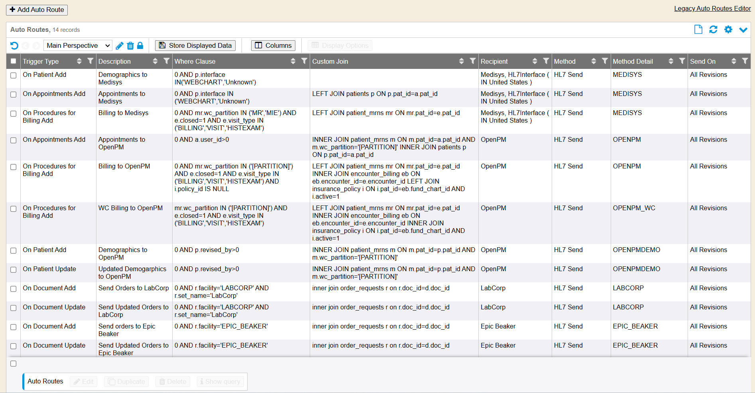Filter the Description column
The width and height of the screenshot is (755, 393).
pyautogui.click(x=167, y=61)
